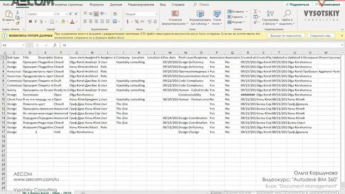Switch to the Формулы tab
The image size is (345, 194).
[96, 4]
